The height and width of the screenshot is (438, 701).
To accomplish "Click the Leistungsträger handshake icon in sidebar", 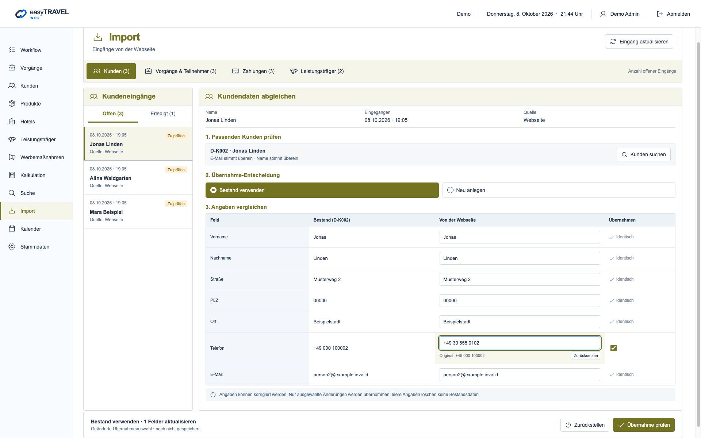I will [x=12, y=139].
